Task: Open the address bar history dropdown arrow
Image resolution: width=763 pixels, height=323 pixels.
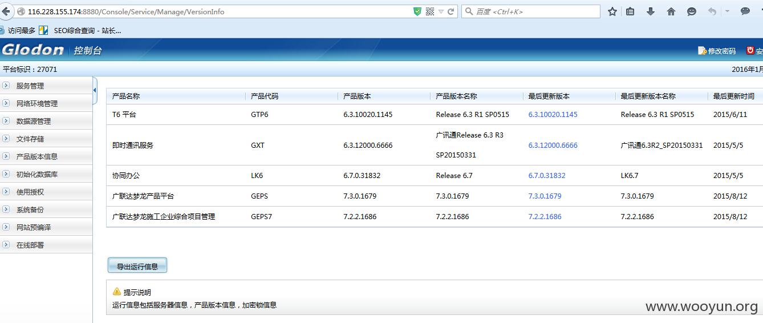Action: [441, 11]
